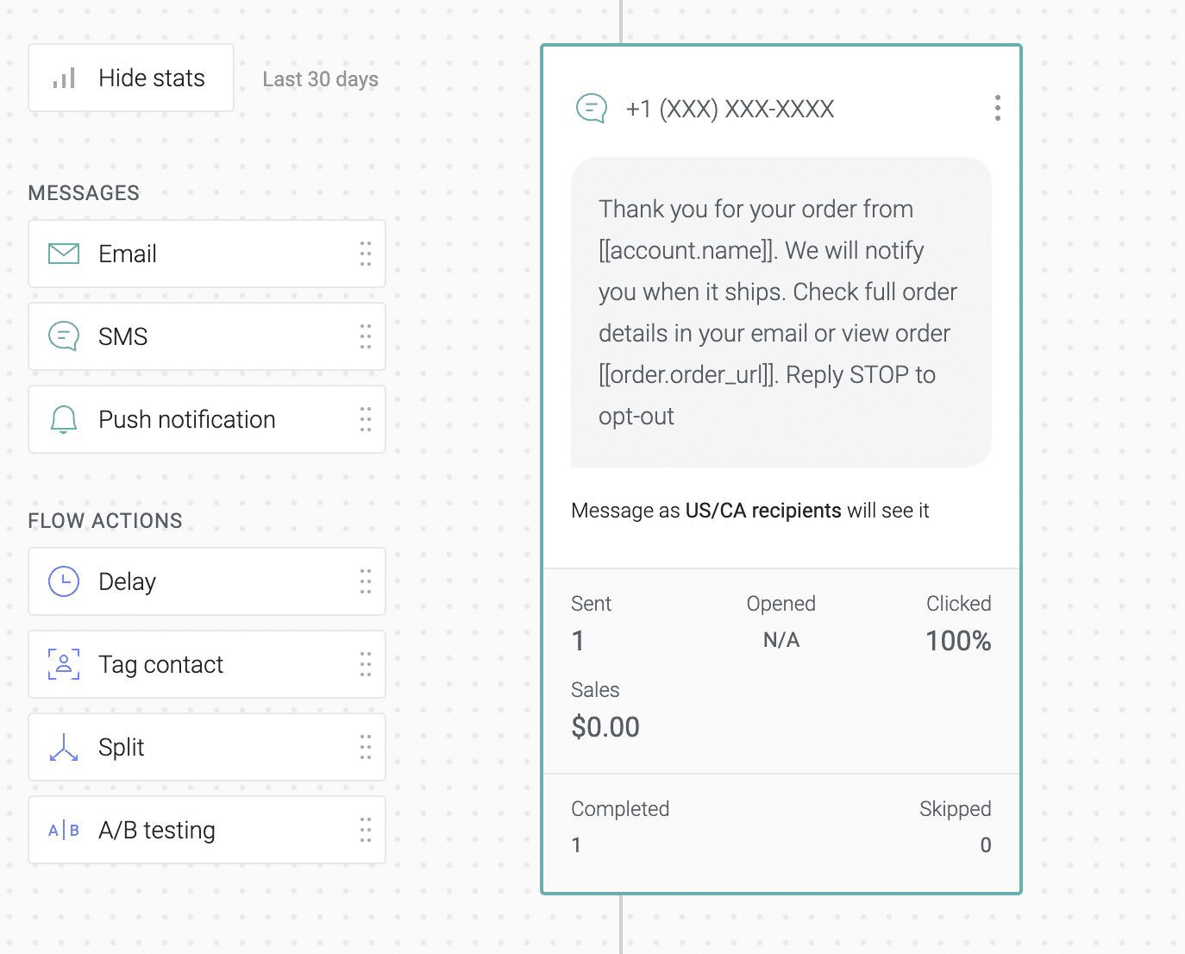Click the bar chart icon beside Hide stats
1185x954 pixels.
click(x=65, y=78)
